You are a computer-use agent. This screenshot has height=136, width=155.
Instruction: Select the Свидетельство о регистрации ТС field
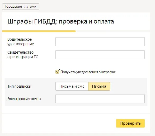point(100,55)
